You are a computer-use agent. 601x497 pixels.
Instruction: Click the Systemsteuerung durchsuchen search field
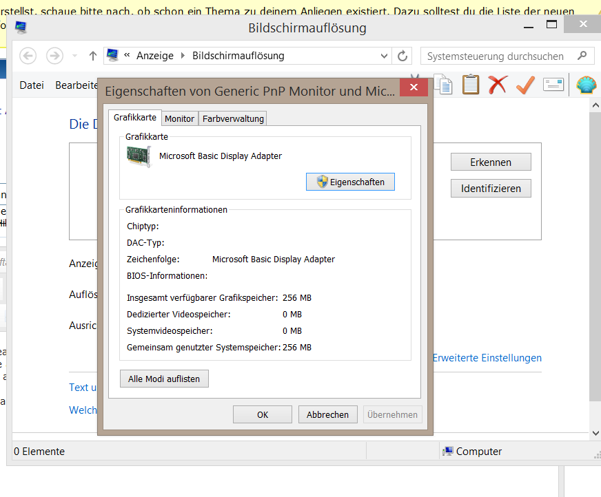point(507,56)
